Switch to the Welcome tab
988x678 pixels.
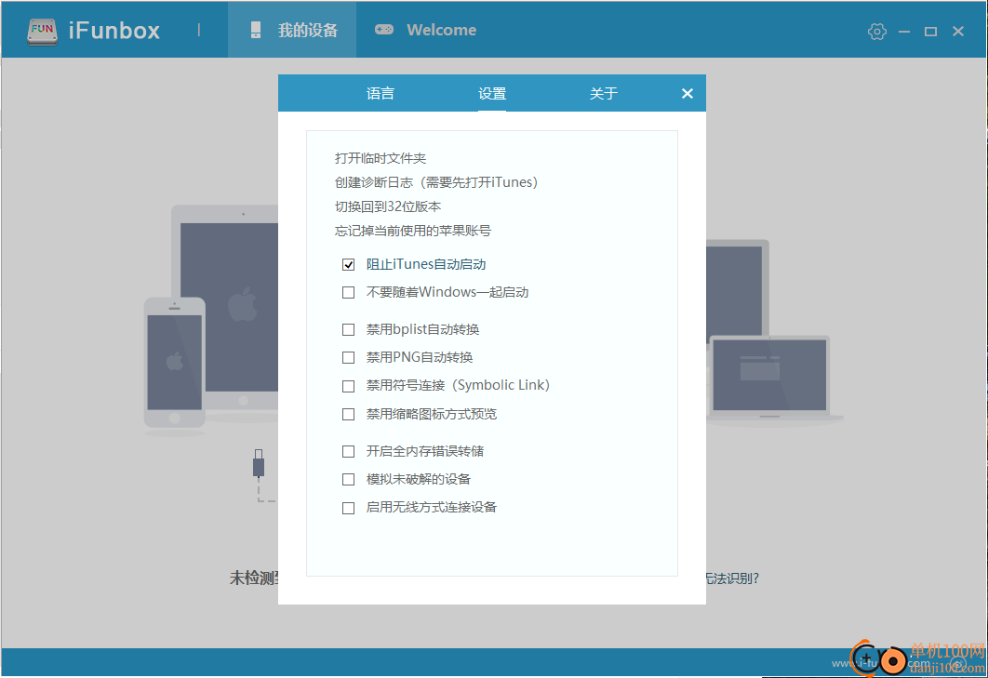pos(426,30)
